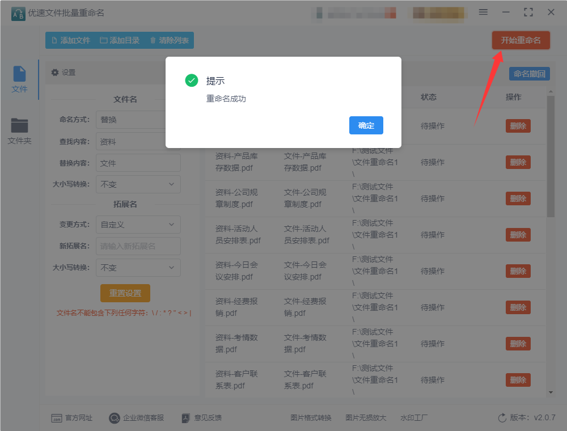Open the 命名方式 dropdown showing 替换
The image size is (567, 431).
tap(138, 120)
